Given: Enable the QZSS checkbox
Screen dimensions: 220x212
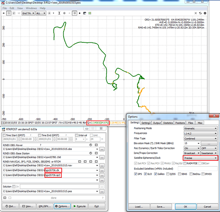Looking at the screenshot, I should click(168, 174).
